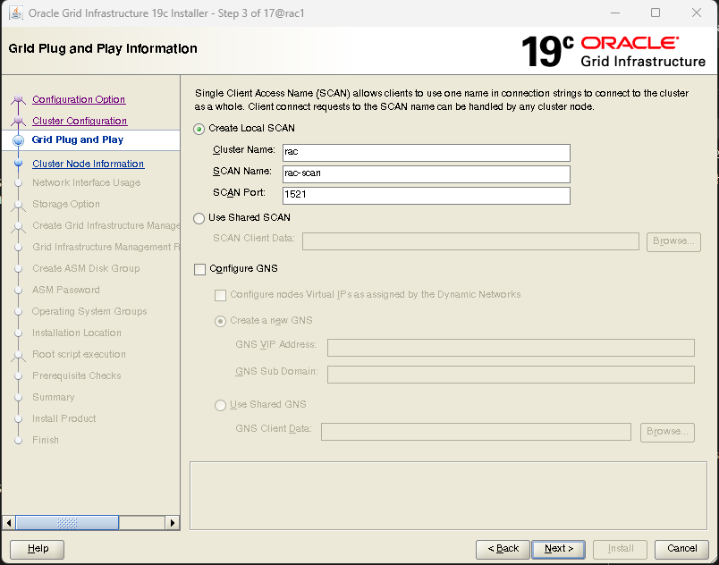The height and width of the screenshot is (565, 719).
Task: Click the SCAN Name input field
Action: point(427,174)
